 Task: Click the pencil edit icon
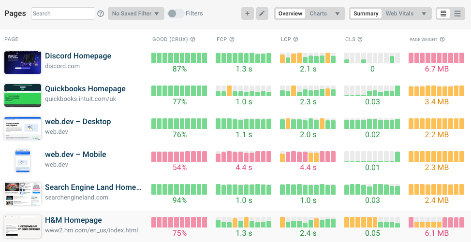[x=262, y=14]
